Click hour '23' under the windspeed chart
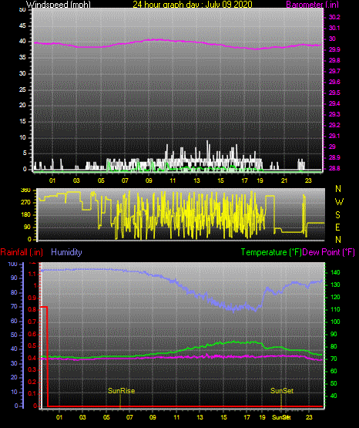 coord(308,180)
